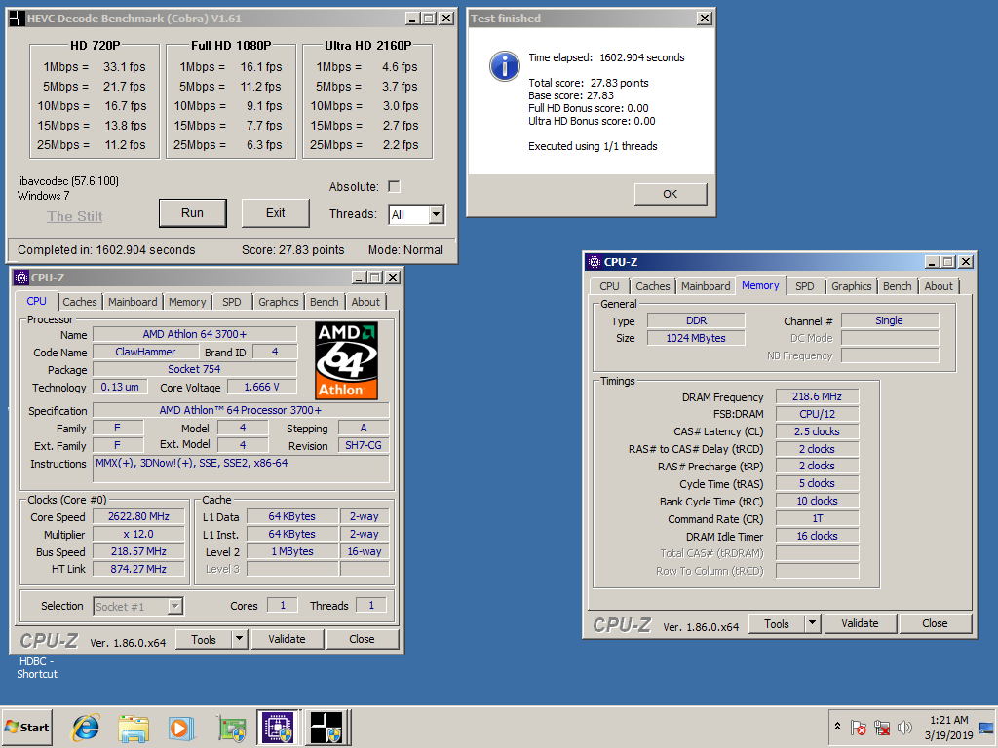Click the DRAM Frequency value 218.6 MHz
998x748 pixels.
(x=817, y=396)
